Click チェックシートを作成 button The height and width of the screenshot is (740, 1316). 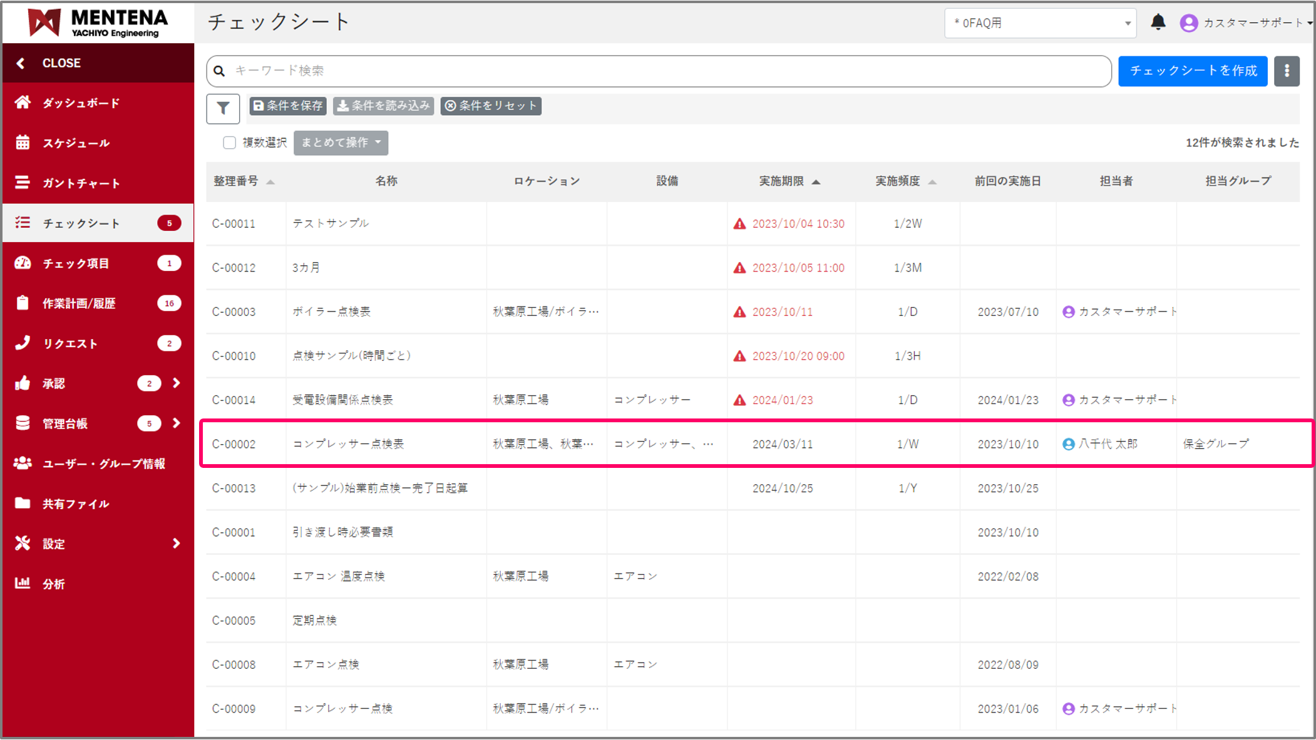(x=1192, y=71)
